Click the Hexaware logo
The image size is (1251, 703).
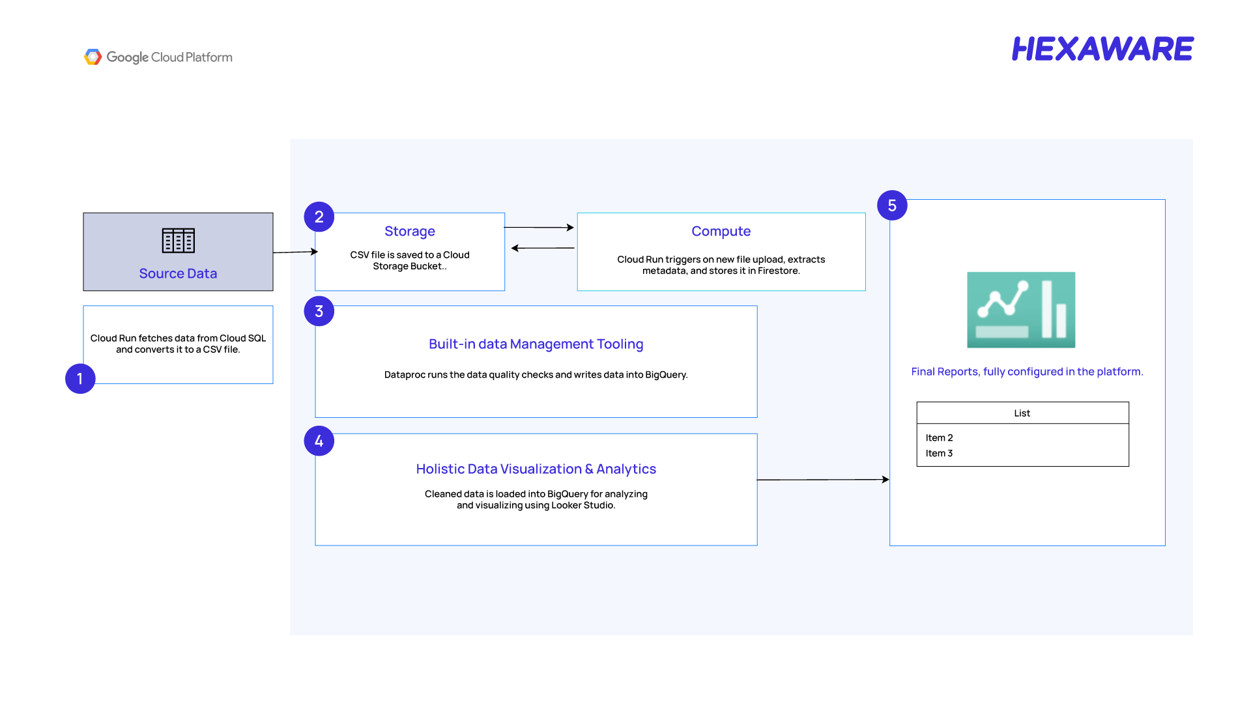(1102, 49)
